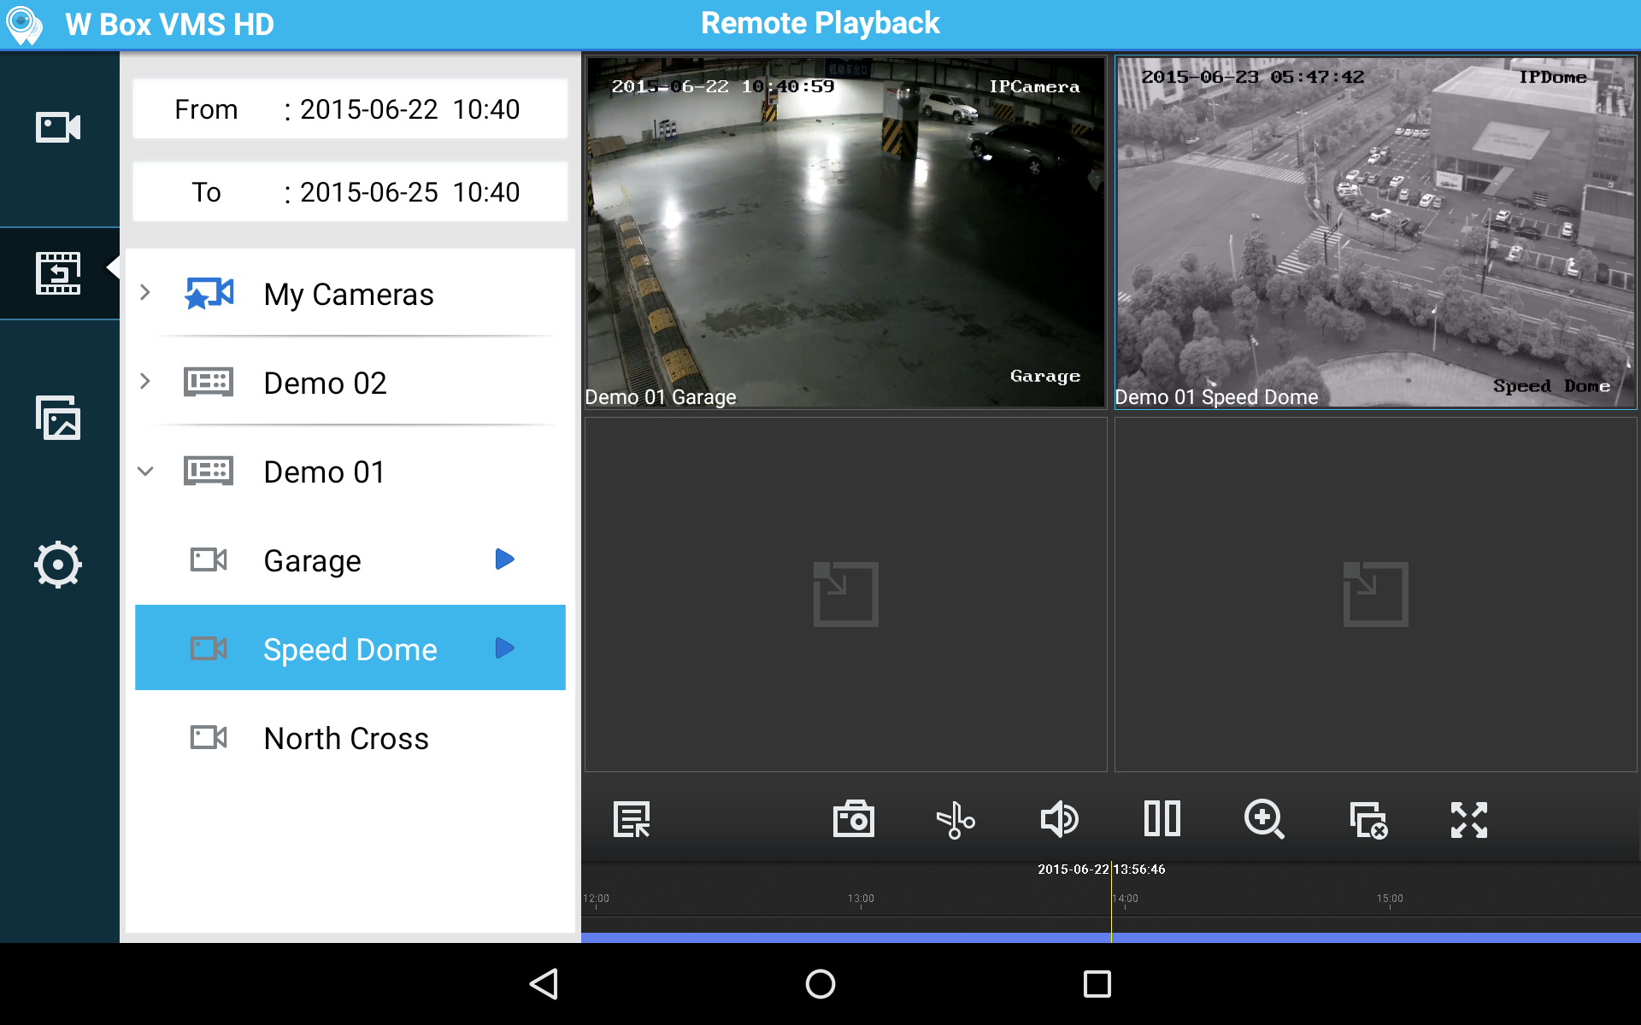Screen dimensions: 1641x1025
Task: Open the playback list icon in toolbar
Action: (632, 819)
